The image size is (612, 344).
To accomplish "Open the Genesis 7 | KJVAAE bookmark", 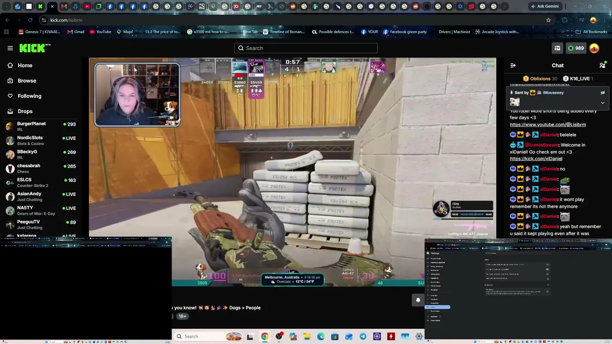I will 39,32.
